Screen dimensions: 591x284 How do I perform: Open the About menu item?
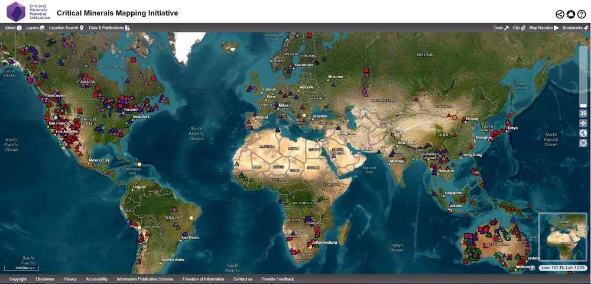[x=13, y=28]
